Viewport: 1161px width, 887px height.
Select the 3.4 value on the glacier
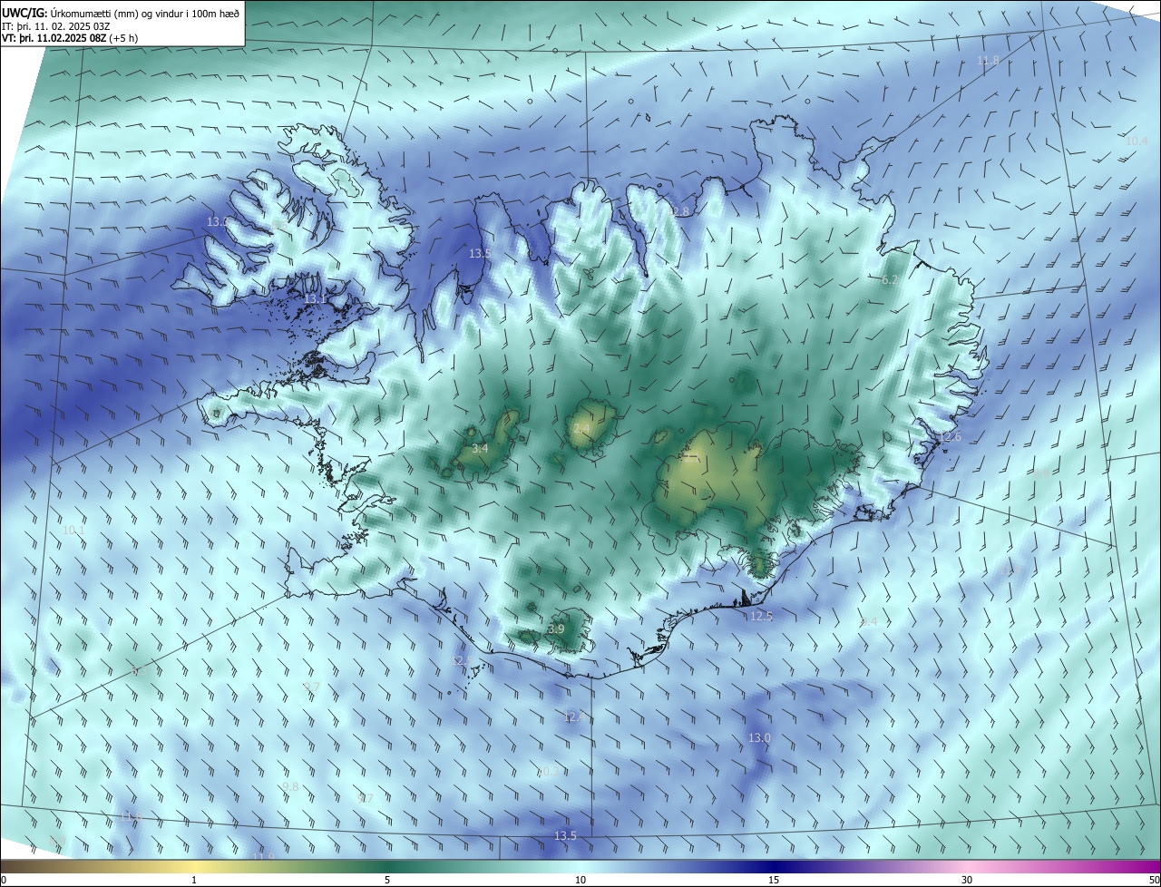(x=480, y=448)
